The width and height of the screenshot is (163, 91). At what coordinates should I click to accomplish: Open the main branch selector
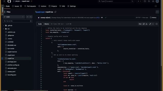click(x=14, y=17)
